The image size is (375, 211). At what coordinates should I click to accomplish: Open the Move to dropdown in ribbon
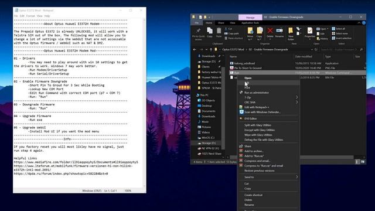coord(250,34)
